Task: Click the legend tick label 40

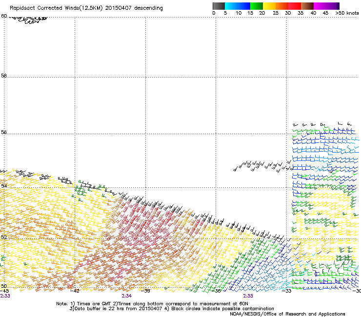Action: (313, 13)
